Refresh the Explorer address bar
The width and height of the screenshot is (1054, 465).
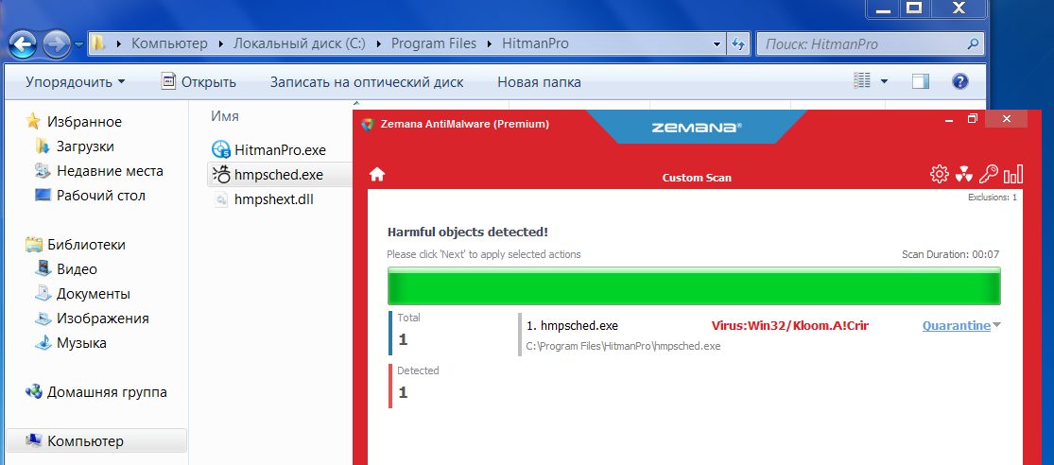coord(738,44)
